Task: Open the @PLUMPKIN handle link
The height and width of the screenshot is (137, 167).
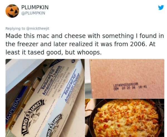Action: pyautogui.click(x=33, y=13)
